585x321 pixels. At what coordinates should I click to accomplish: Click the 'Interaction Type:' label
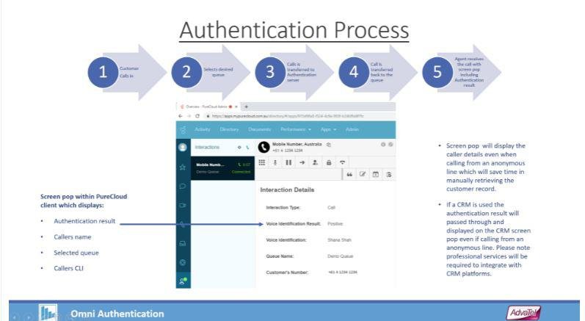(x=283, y=208)
